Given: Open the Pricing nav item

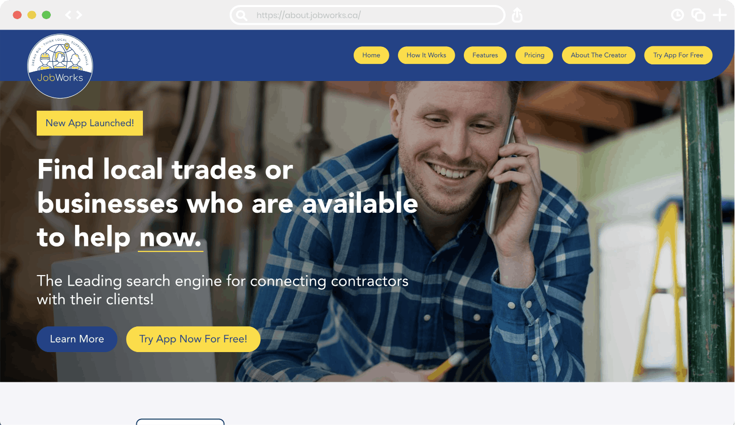Looking at the screenshot, I should click(534, 55).
